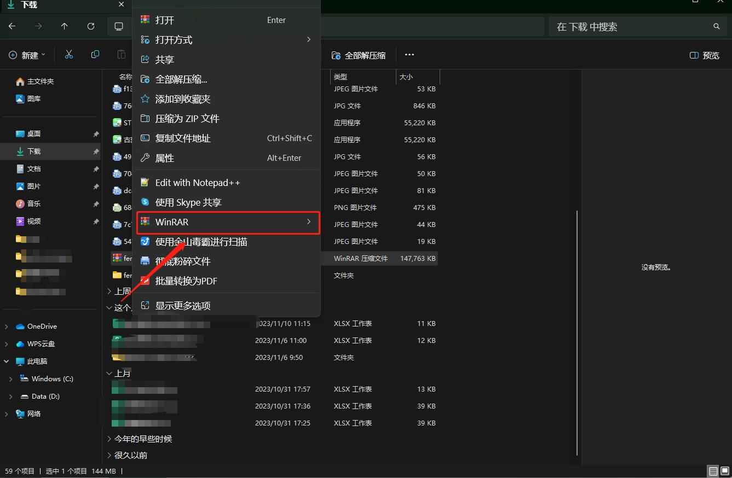Click the This PC monitor icon

click(20, 362)
